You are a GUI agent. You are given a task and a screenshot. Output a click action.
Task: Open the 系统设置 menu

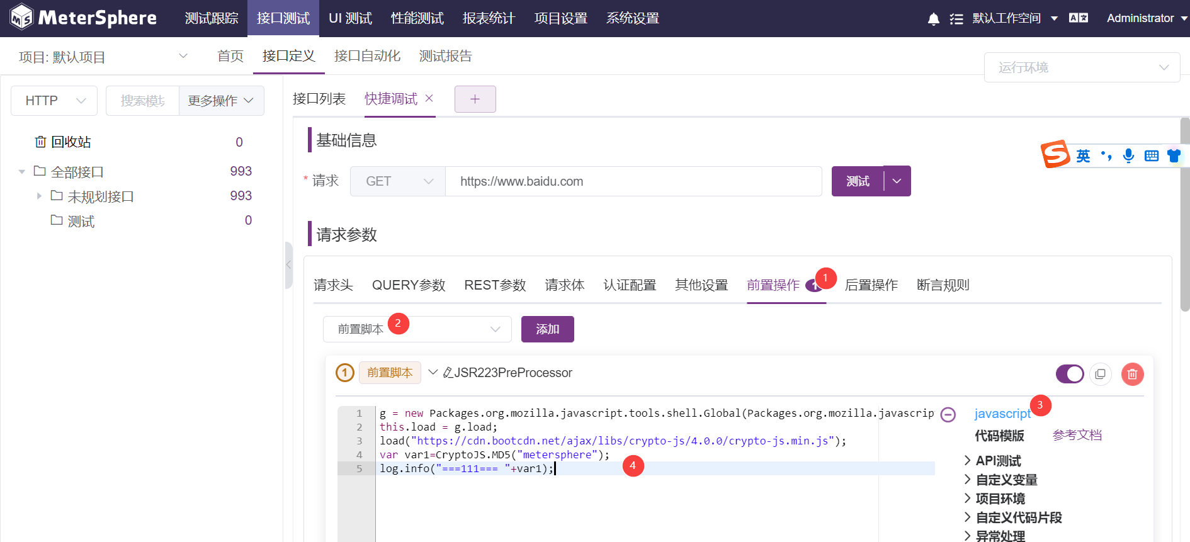pos(633,18)
